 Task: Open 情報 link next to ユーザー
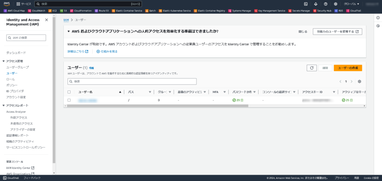(x=92, y=68)
